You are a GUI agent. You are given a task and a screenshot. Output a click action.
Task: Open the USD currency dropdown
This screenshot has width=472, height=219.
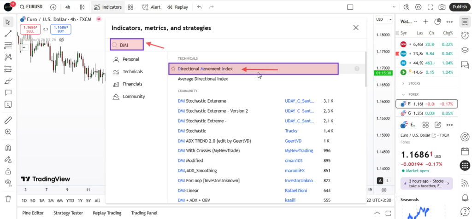click(x=384, y=19)
